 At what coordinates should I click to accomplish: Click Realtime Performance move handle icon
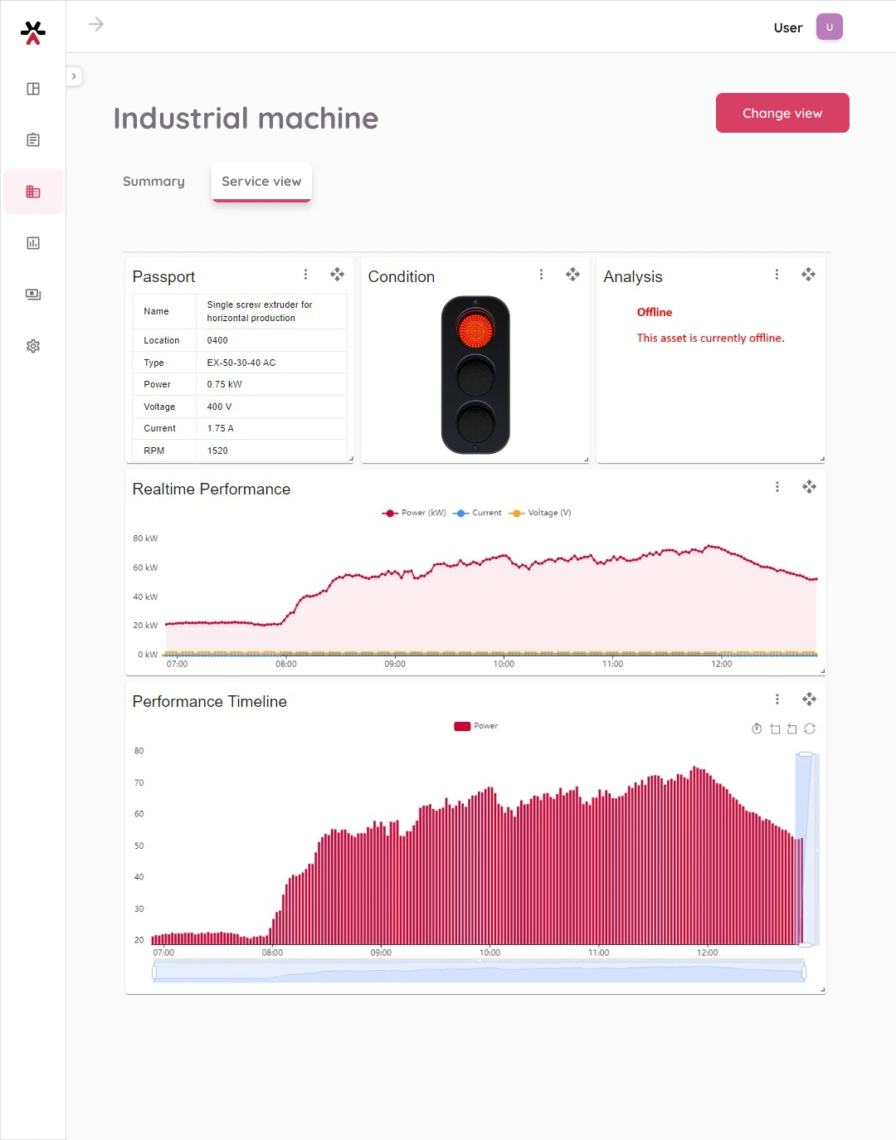pyautogui.click(x=809, y=487)
